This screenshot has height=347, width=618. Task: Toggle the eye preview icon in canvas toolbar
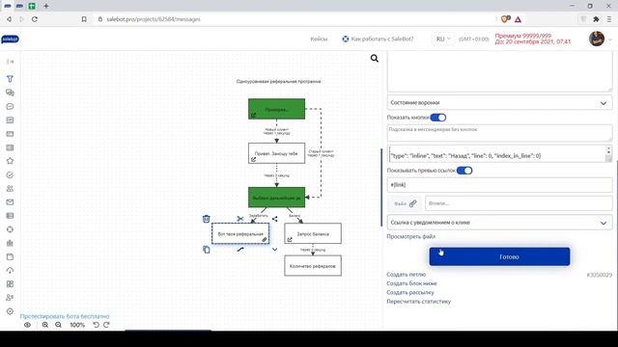(27, 325)
